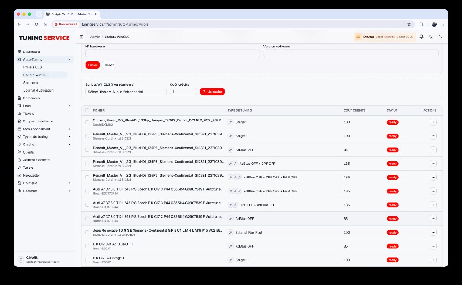
Task: Click TUNING SERVICE logo
Action: [x=44, y=38]
